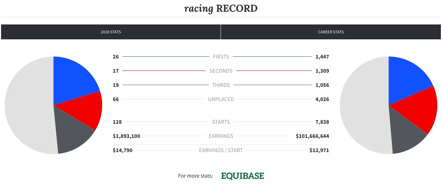Click the career earnings value $101,666,644
This screenshot has width=443, height=190.
tap(312, 136)
